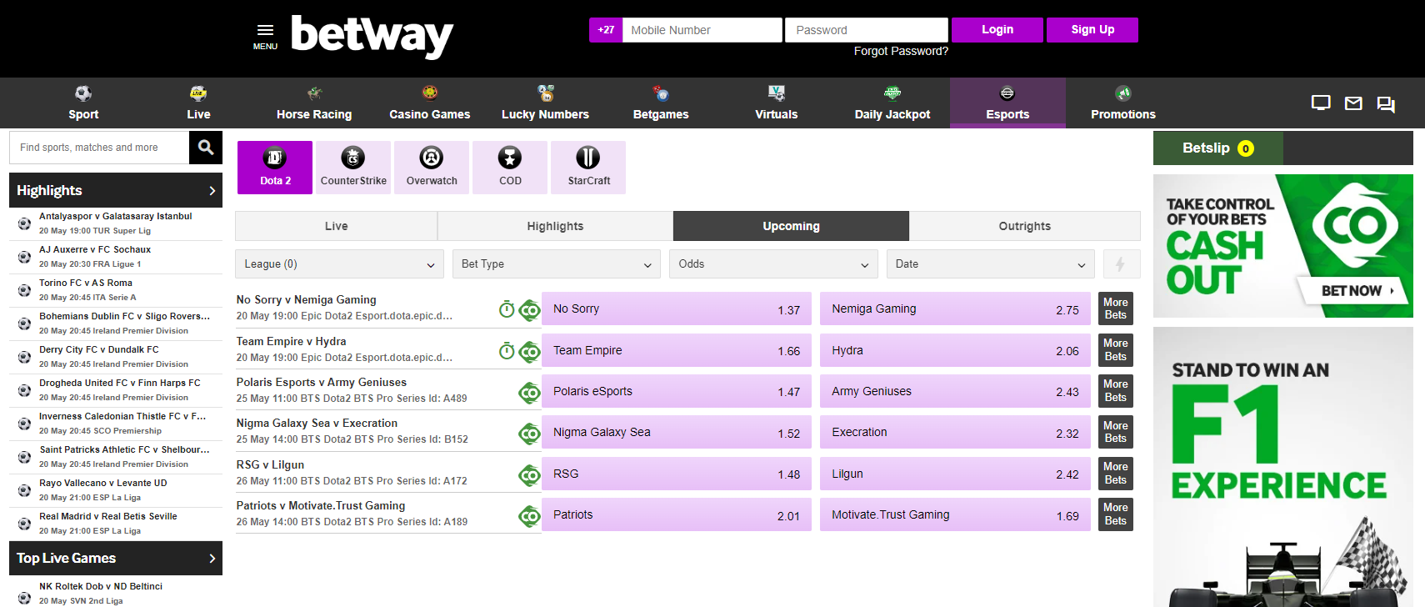The image size is (1425, 607).
Task: Bet on Nemiga Gaming at 2.75
Action: click(x=955, y=309)
